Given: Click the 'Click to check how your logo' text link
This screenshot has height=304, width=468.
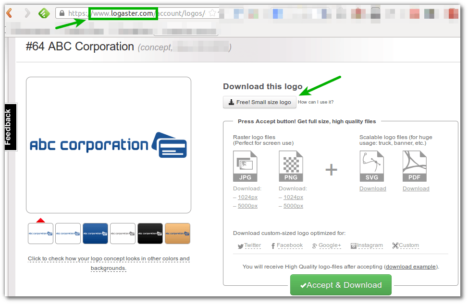Looking at the screenshot, I should 109,263.
